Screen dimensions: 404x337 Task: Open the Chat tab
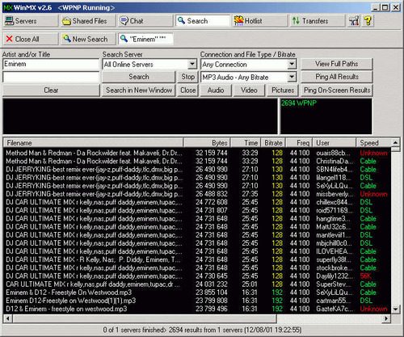coord(145,21)
